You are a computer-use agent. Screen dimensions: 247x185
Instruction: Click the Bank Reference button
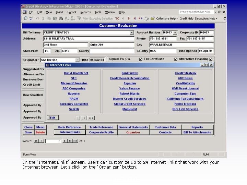click(x=69, y=127)
